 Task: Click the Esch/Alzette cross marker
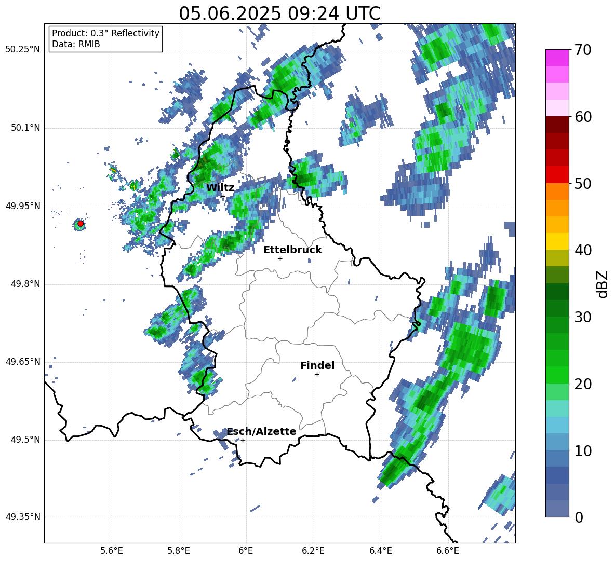243,440
